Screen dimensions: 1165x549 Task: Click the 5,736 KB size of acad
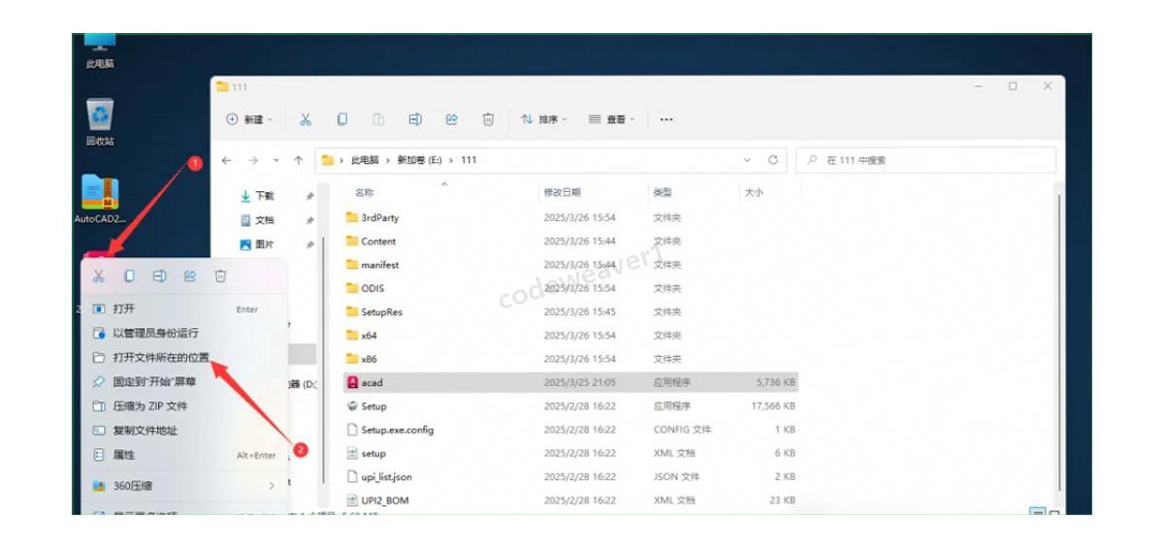click(x=776, y=382)
